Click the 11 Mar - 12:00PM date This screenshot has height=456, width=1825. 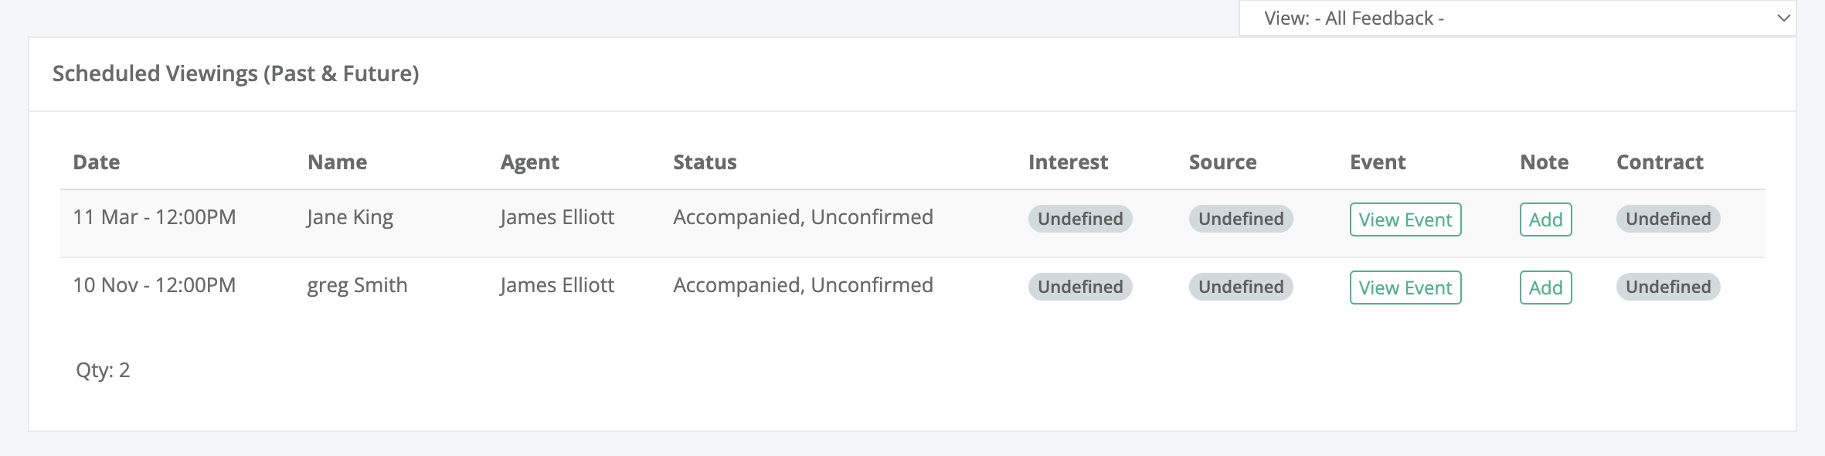click(x=155, y=217)
